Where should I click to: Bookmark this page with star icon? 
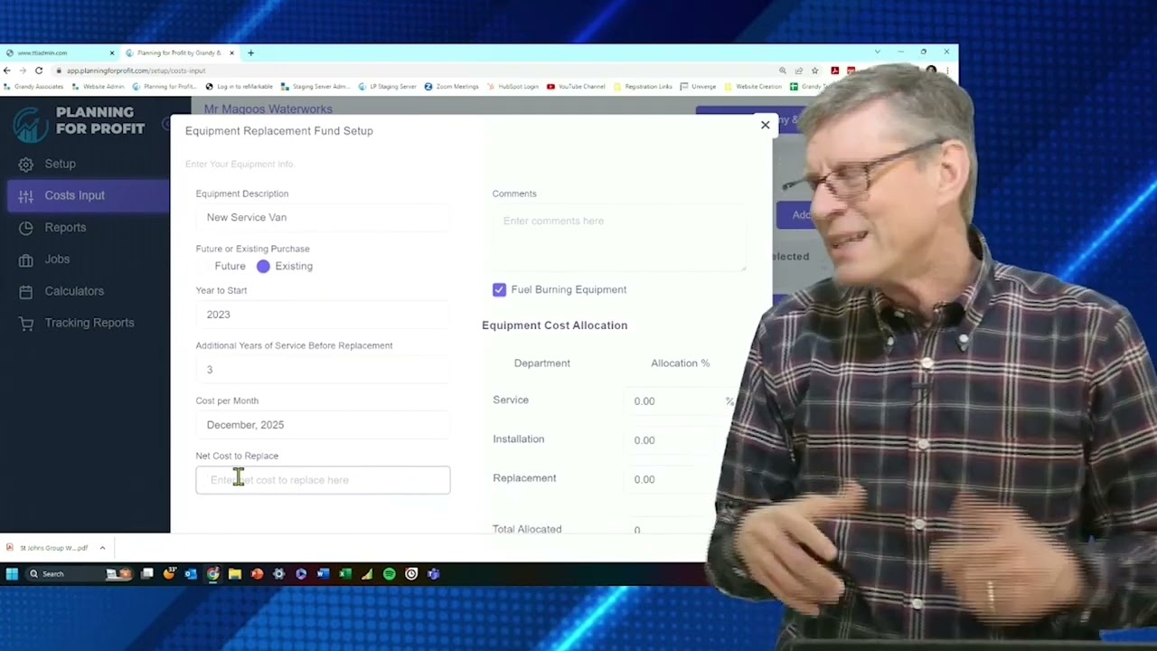(x=814, y=71)
